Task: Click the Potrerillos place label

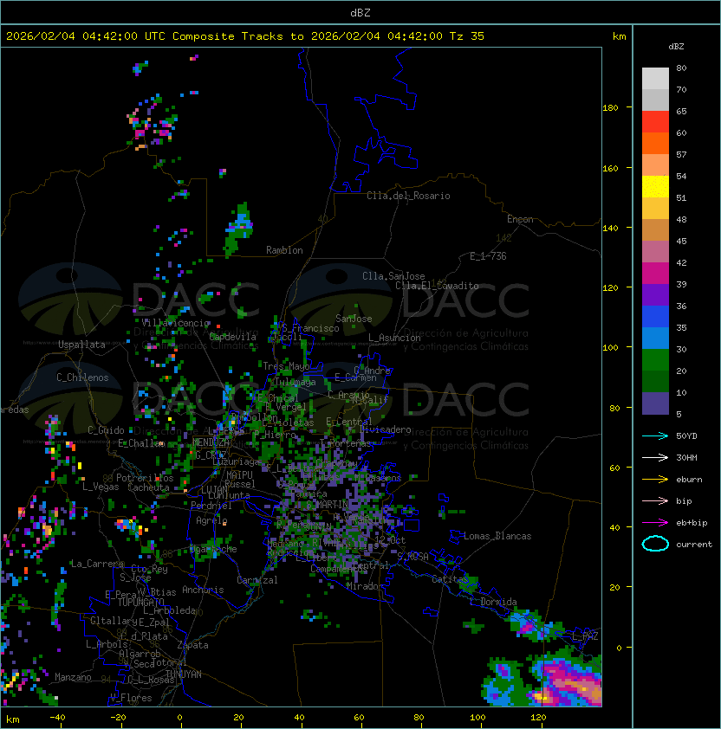Action: [x=145, y=478]
